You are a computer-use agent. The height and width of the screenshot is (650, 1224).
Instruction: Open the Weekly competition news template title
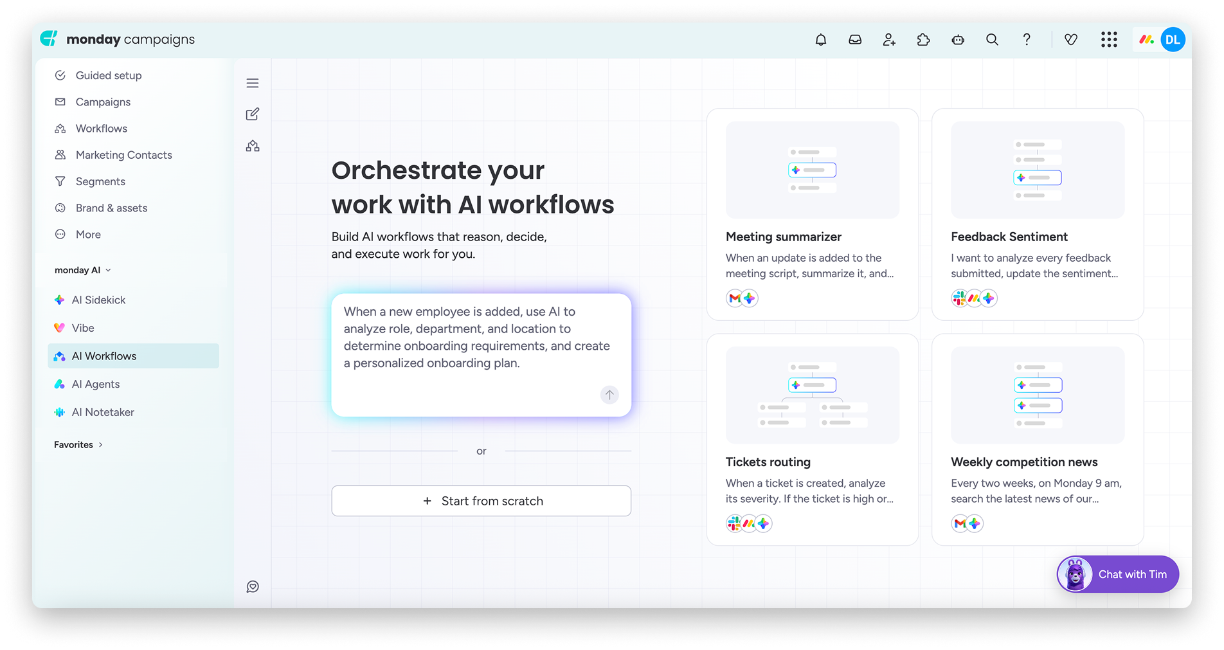(1024, 462)
